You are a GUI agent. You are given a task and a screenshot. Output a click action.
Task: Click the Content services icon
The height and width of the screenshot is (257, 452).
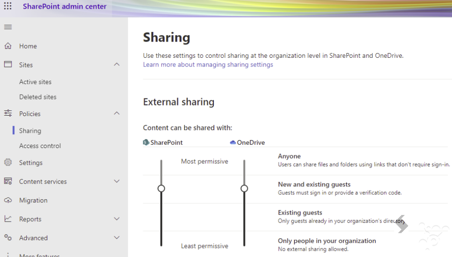(x=8, y=181)
